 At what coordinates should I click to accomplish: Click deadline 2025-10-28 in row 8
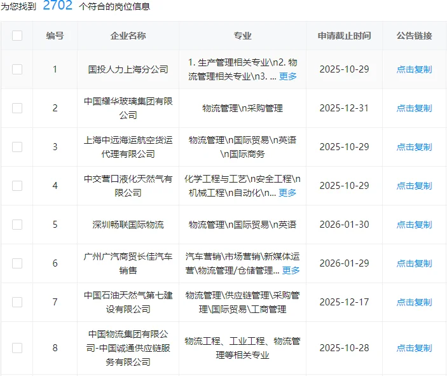tap(345, 348)
